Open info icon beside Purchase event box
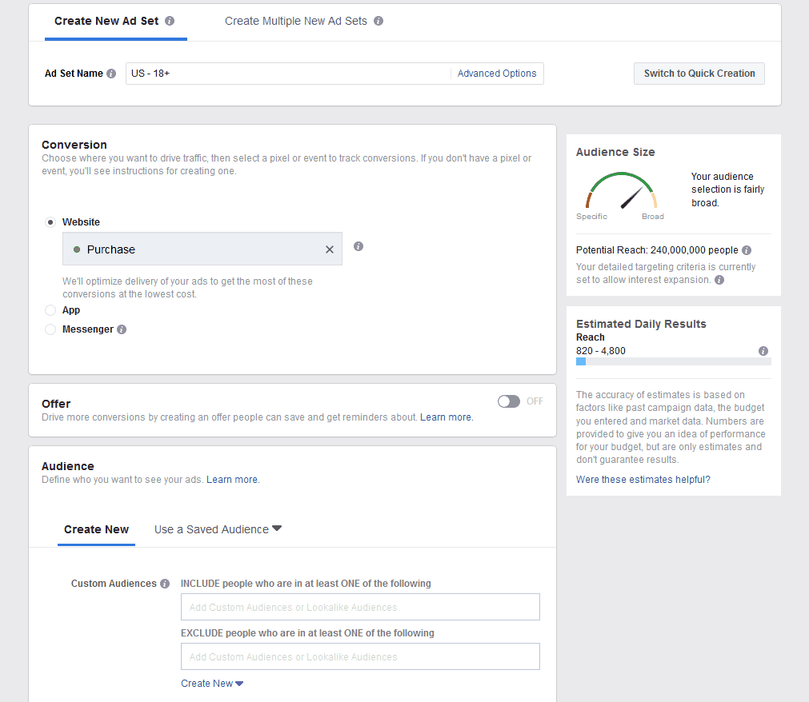 point(358,246)
